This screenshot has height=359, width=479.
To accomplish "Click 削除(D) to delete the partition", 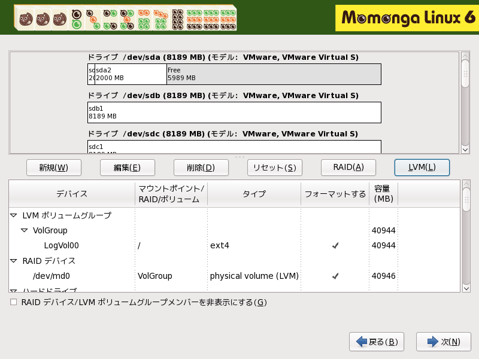I will click(x=201, y=168).
